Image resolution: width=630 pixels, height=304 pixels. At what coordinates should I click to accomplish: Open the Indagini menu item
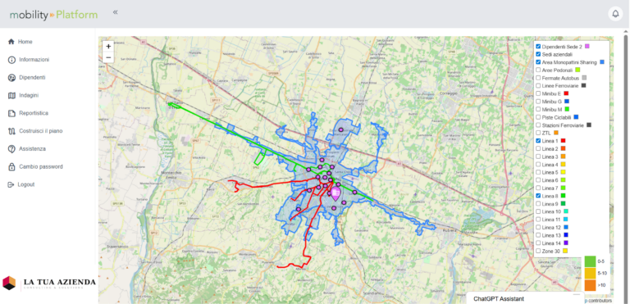pyautogui.click(x=29, y=96)
